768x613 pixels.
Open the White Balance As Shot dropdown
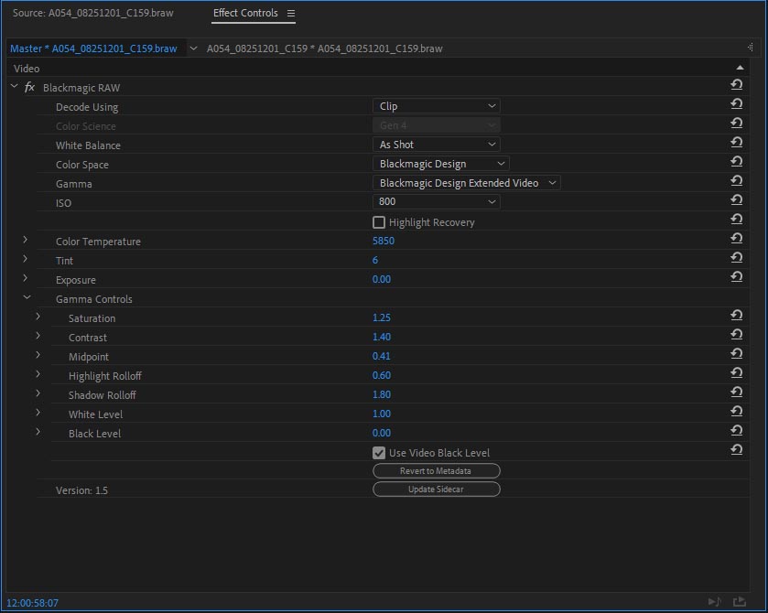437,145
